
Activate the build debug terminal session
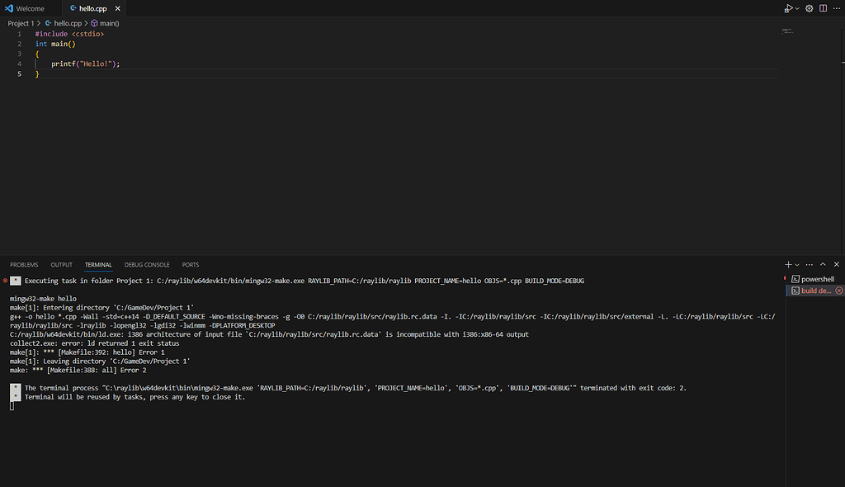(x=813, y=290)
